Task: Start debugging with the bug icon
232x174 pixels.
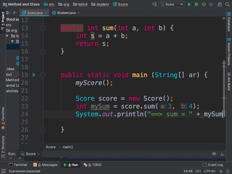Action: [196, 4]
